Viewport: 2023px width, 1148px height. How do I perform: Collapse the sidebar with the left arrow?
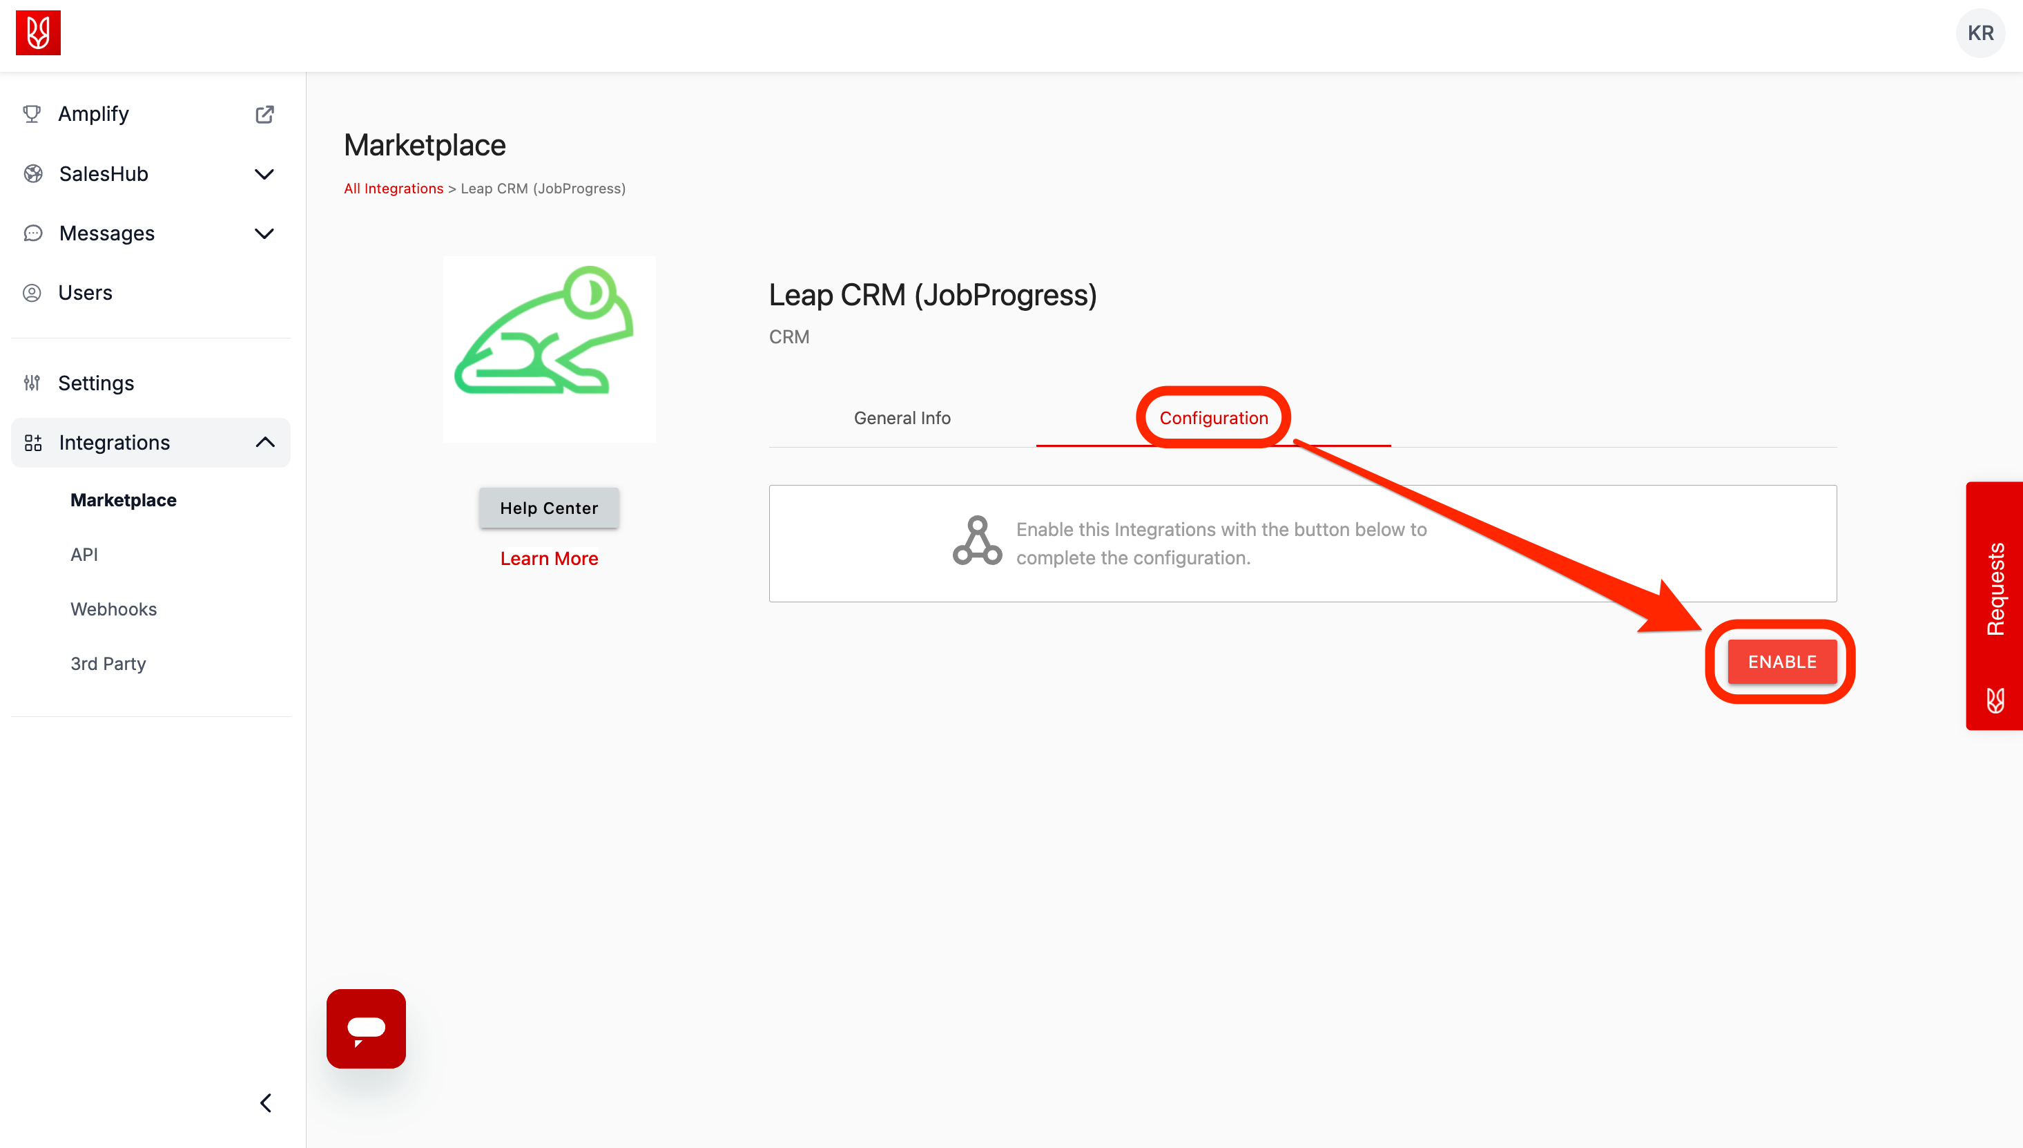[x=267, y=1102]
